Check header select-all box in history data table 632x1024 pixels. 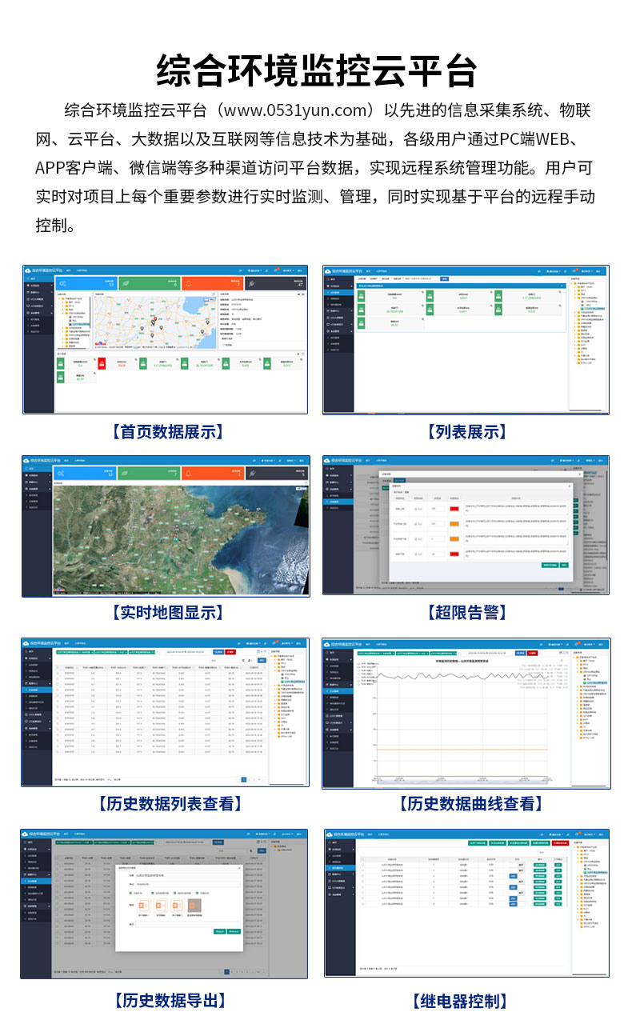click(58, 666)
